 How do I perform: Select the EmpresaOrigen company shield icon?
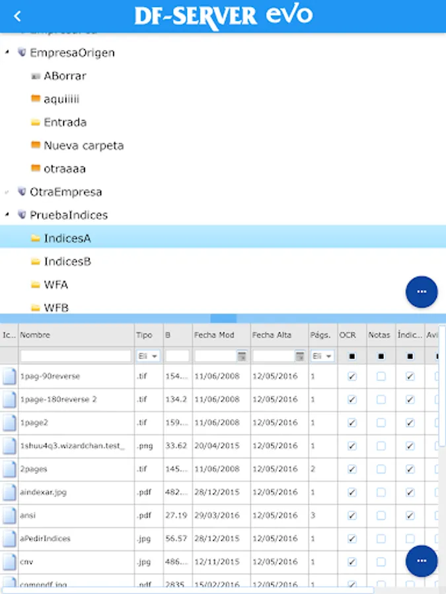(22, 52)
